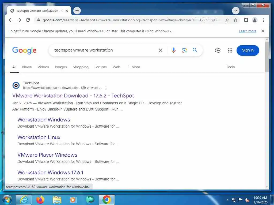The width and height of the screenshot is (274, 205).
Task: Dismiss the Chrome update notification bar
Action: [x=263, y=31]
